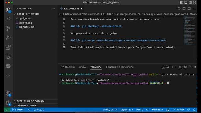Open Explorer more actions ellipsis
201x113 pixels.
pyautogui.click(x=53, y=8)
